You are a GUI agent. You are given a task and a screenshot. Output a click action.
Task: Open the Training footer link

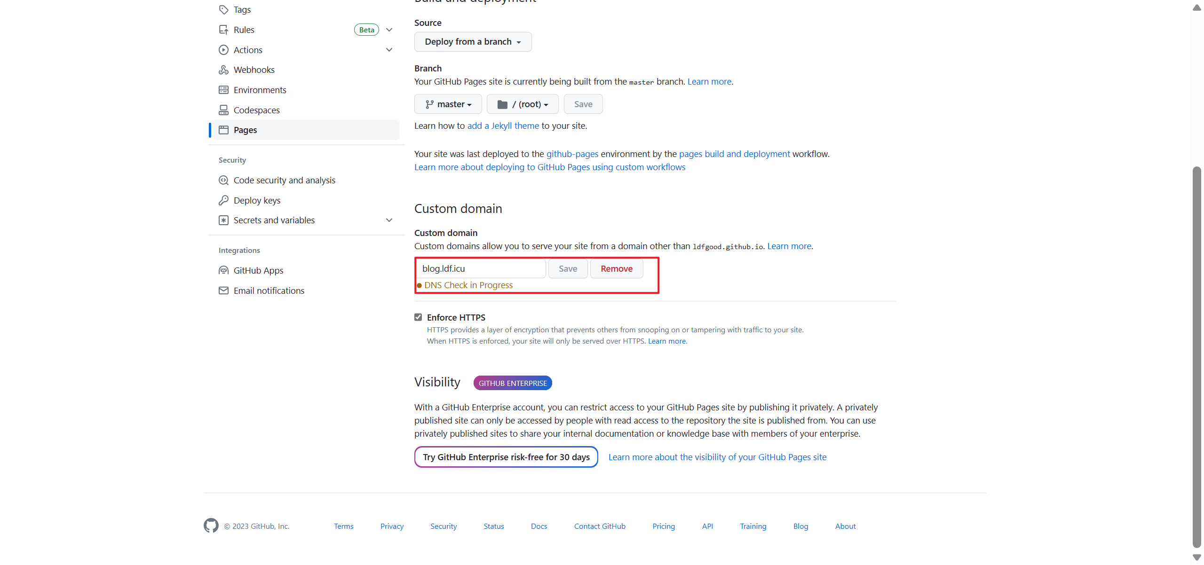tap(753, 526)
